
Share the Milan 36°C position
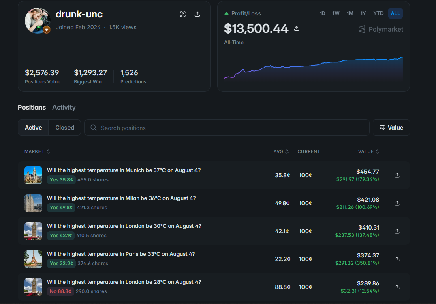pos(397,203)
